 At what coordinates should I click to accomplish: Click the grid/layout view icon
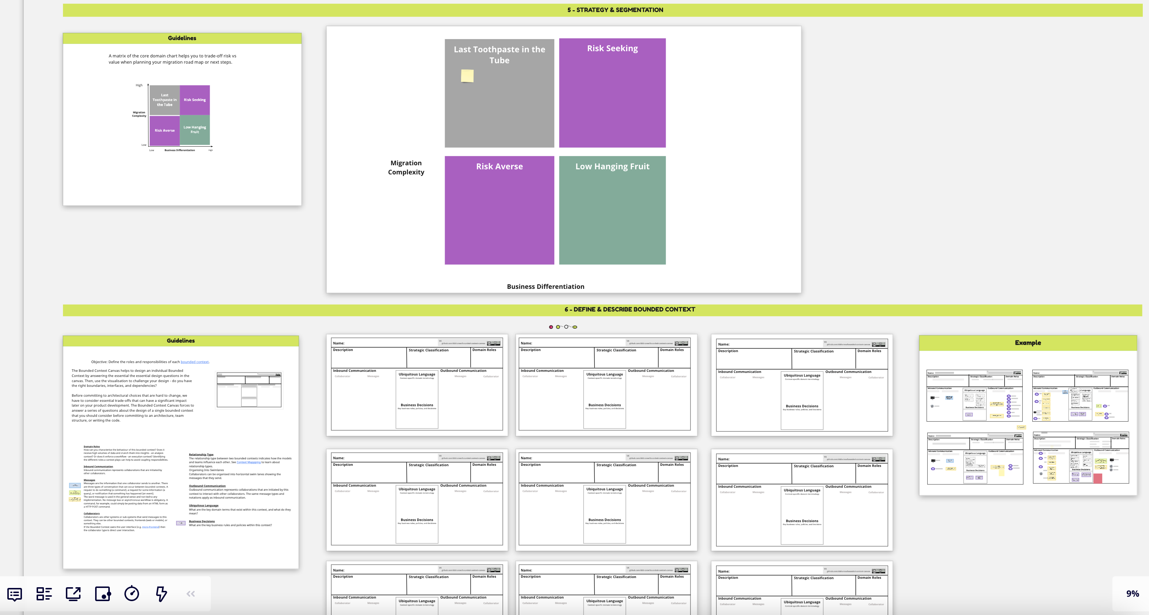point(43,594)
